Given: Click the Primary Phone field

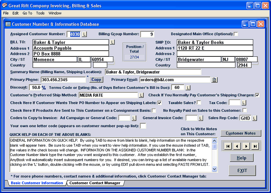Looking at the screenshot, I should [63, 80].
